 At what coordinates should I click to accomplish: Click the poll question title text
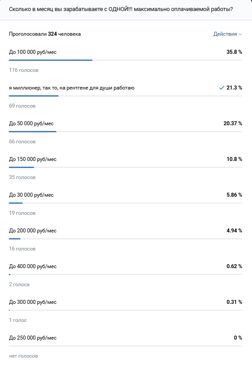121,9
